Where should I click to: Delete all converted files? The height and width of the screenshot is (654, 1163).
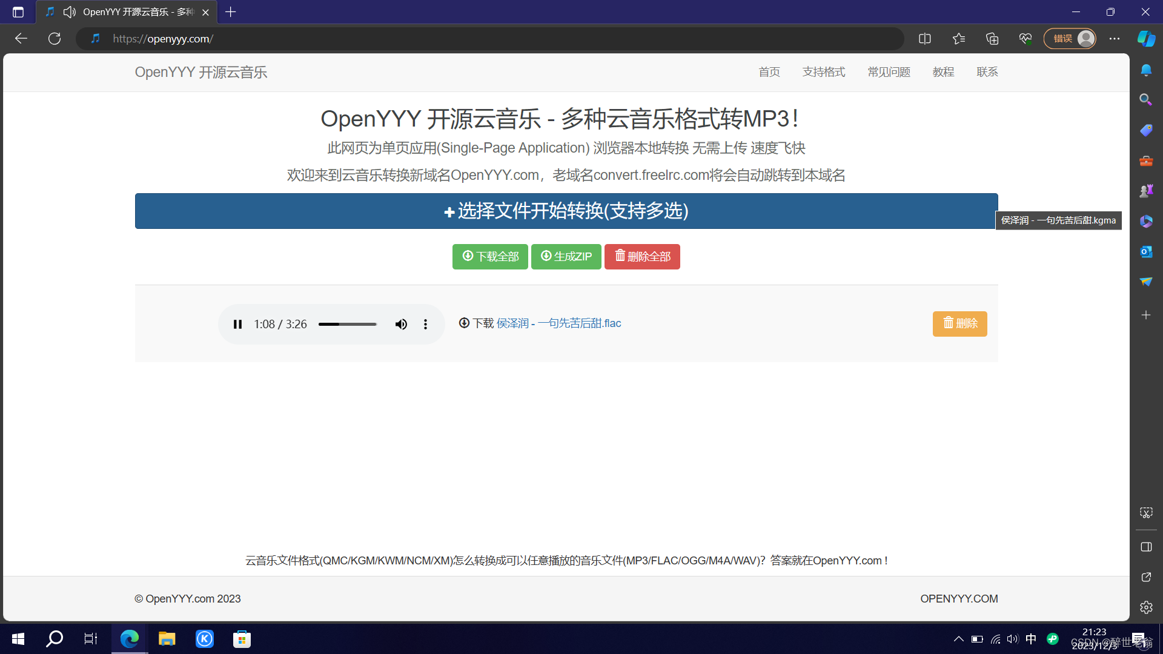[x=642, y=257]
